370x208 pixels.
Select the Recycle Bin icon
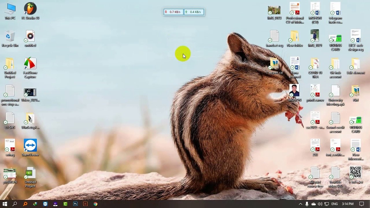(x=10, y=39)
